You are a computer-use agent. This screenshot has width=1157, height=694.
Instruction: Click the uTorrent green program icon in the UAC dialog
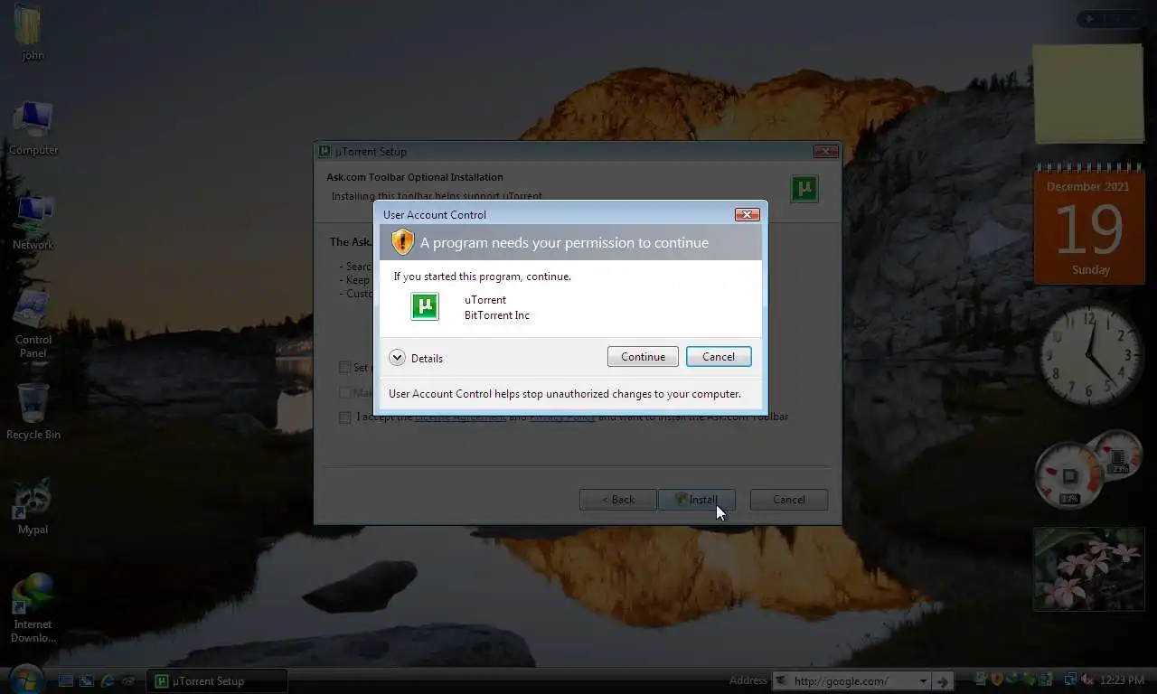click(425, 306)
